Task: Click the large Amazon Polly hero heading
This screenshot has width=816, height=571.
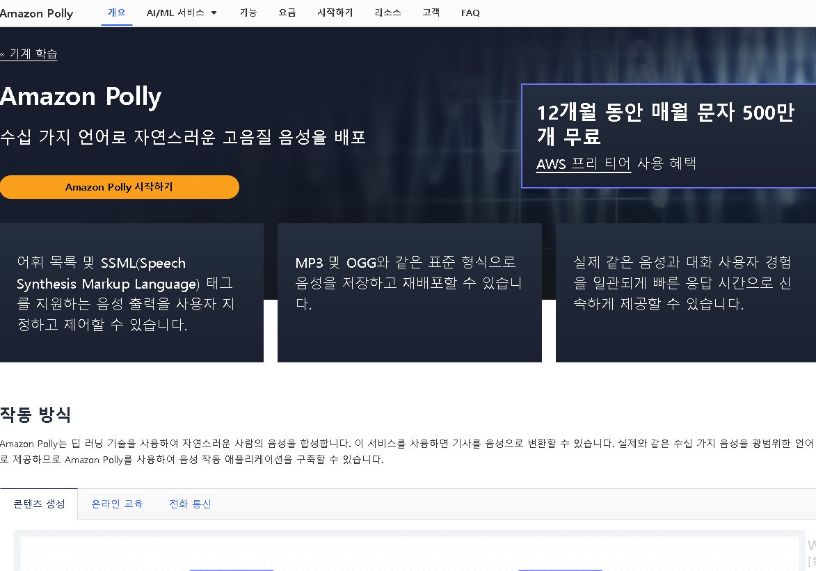Action: (81, 97)
